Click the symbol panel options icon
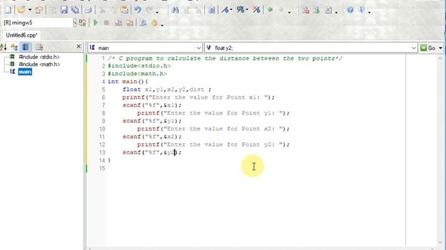The height and width of the screenshot is (250, 446). [39, 47]
